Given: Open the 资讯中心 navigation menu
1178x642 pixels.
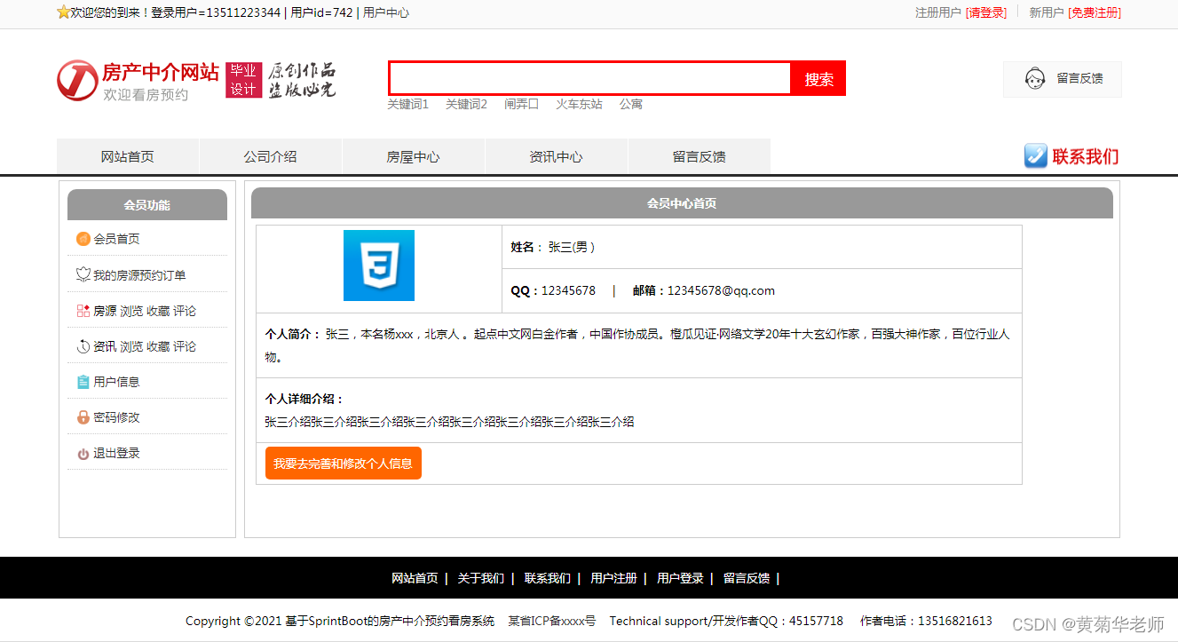Looking at the screenshot, I should 557,155.
